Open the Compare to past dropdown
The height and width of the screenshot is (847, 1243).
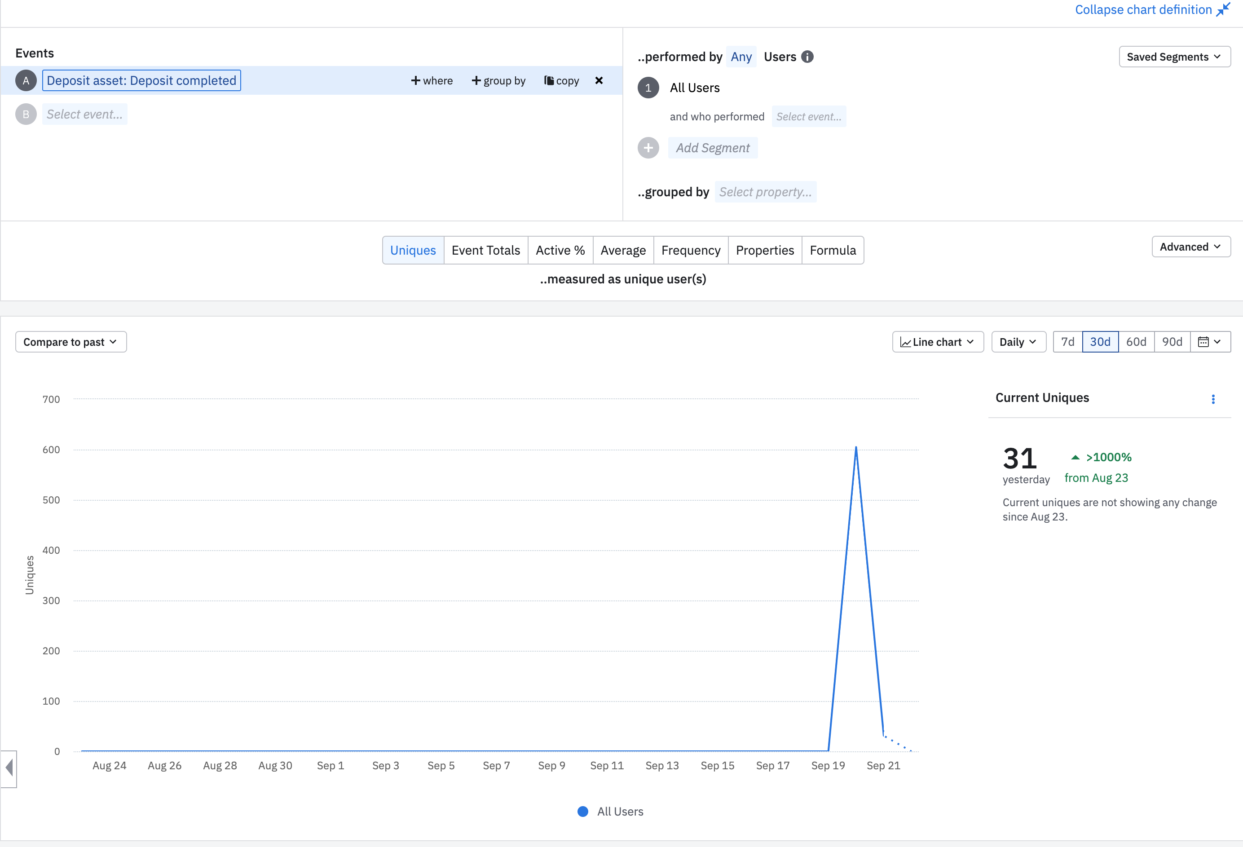point(71,341)
